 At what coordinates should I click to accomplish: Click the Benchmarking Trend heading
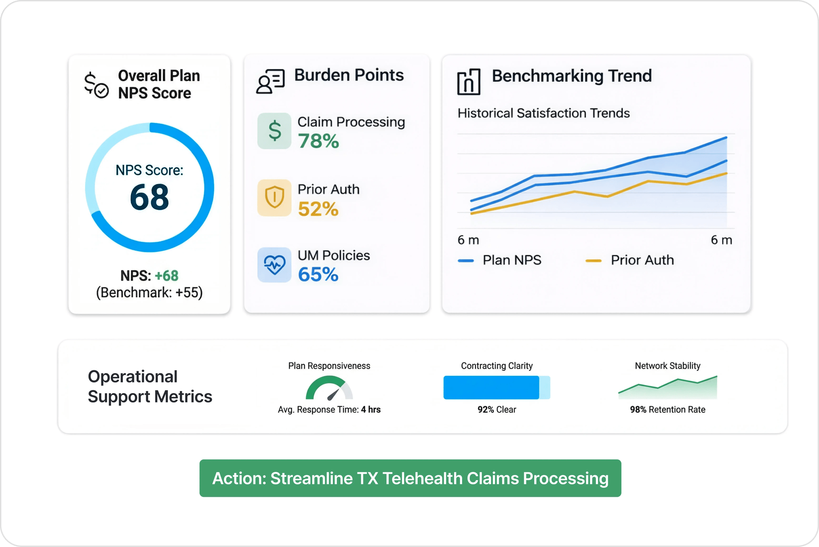572,76
